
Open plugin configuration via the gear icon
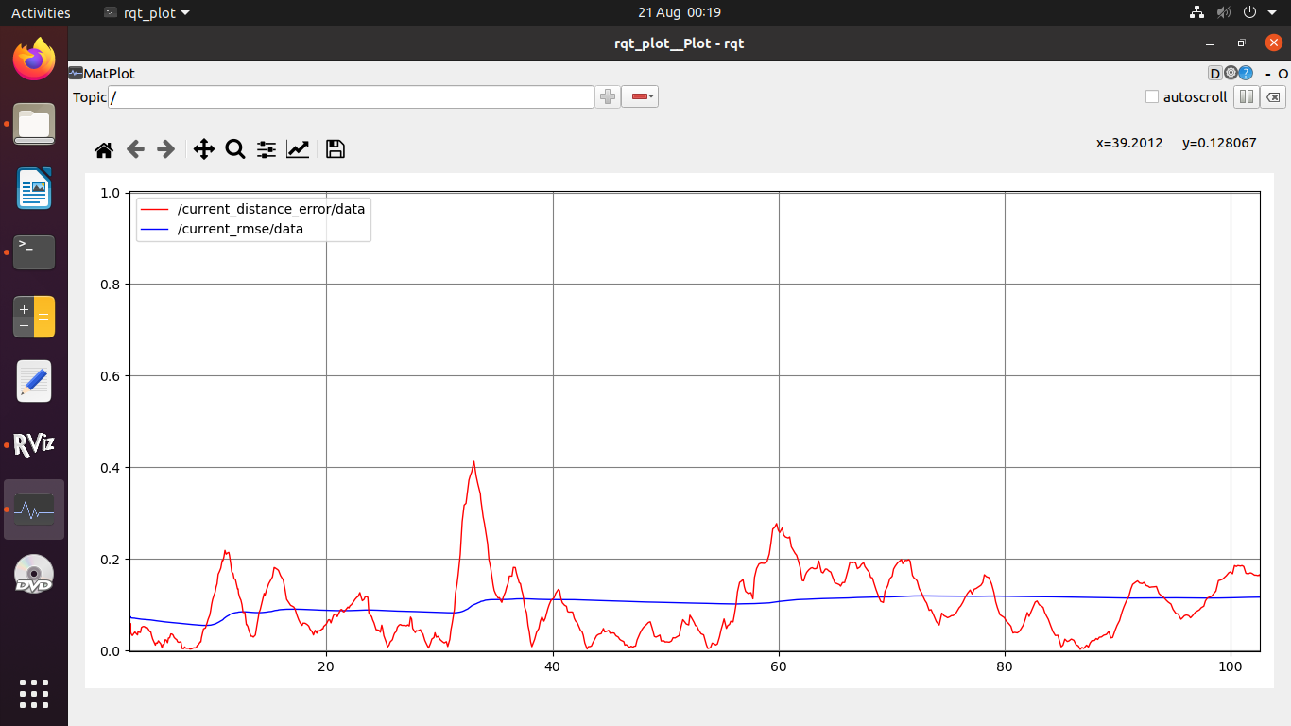click(1231, 73)
